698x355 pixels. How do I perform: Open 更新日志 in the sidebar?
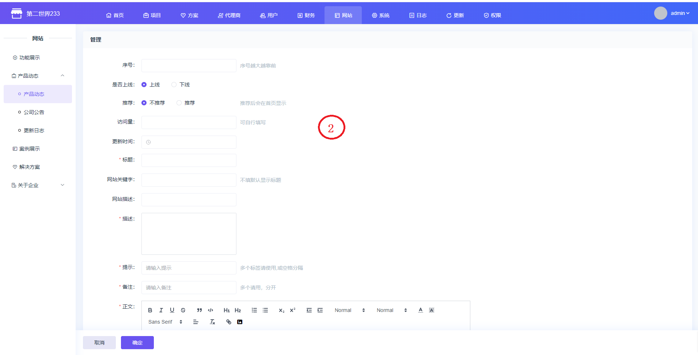coord(38,130)
